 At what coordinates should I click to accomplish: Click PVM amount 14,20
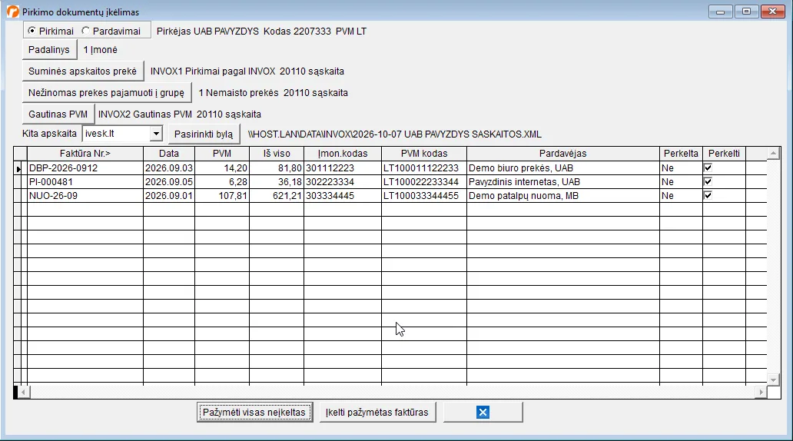[222, 168]
